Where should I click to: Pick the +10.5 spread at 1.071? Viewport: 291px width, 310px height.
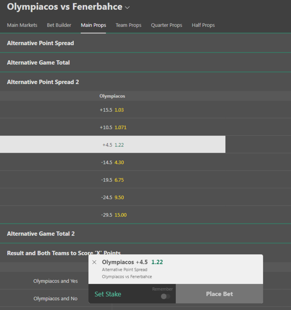pos(113,127)
